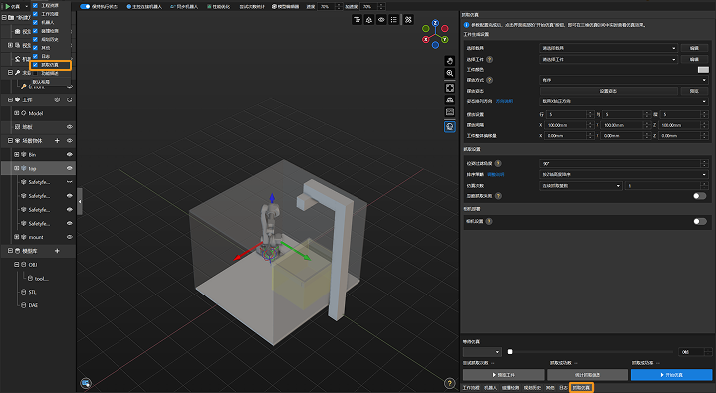Switch to the 日志 bottom tab
The image size is (716, 393).
(563, 387)
